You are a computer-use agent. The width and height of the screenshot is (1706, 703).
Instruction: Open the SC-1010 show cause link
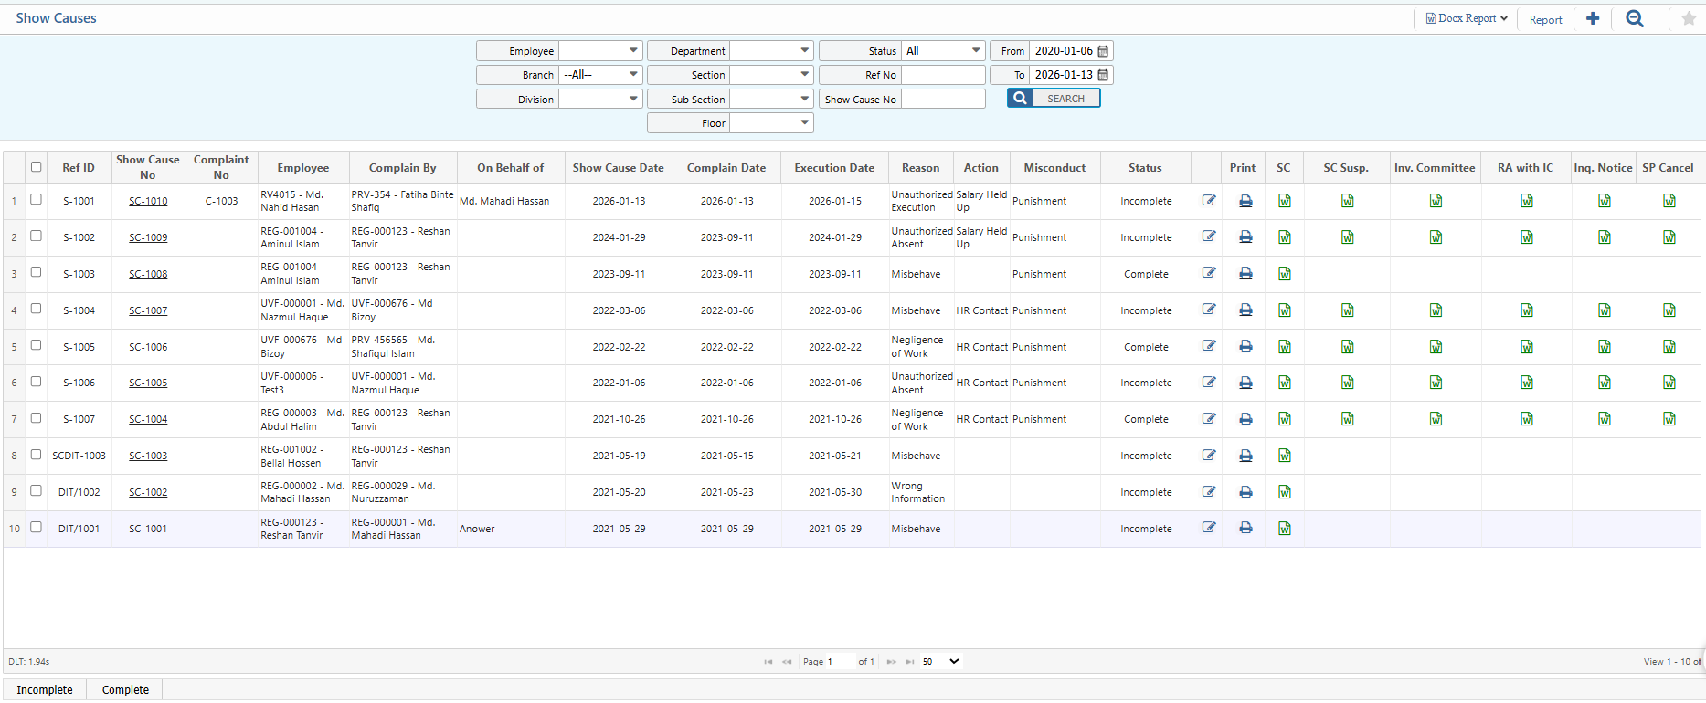(x=148, y=201)
